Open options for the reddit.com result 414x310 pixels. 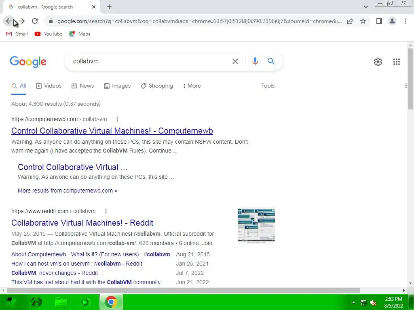[106, 211]
